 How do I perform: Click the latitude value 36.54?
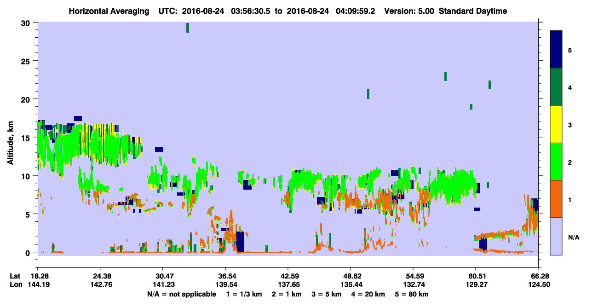coord(225,276)
